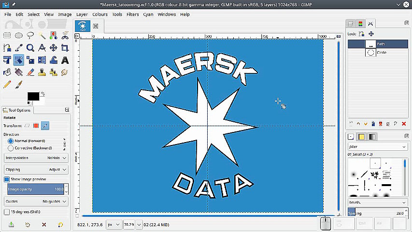Open Tool Options tab configuration menu
The width and height of the screenshot is (412, 232).
click(67, 110)
